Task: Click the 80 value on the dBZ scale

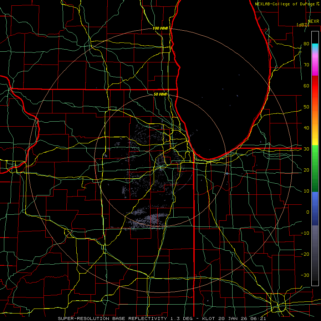Action: click(x=306, y=44)
